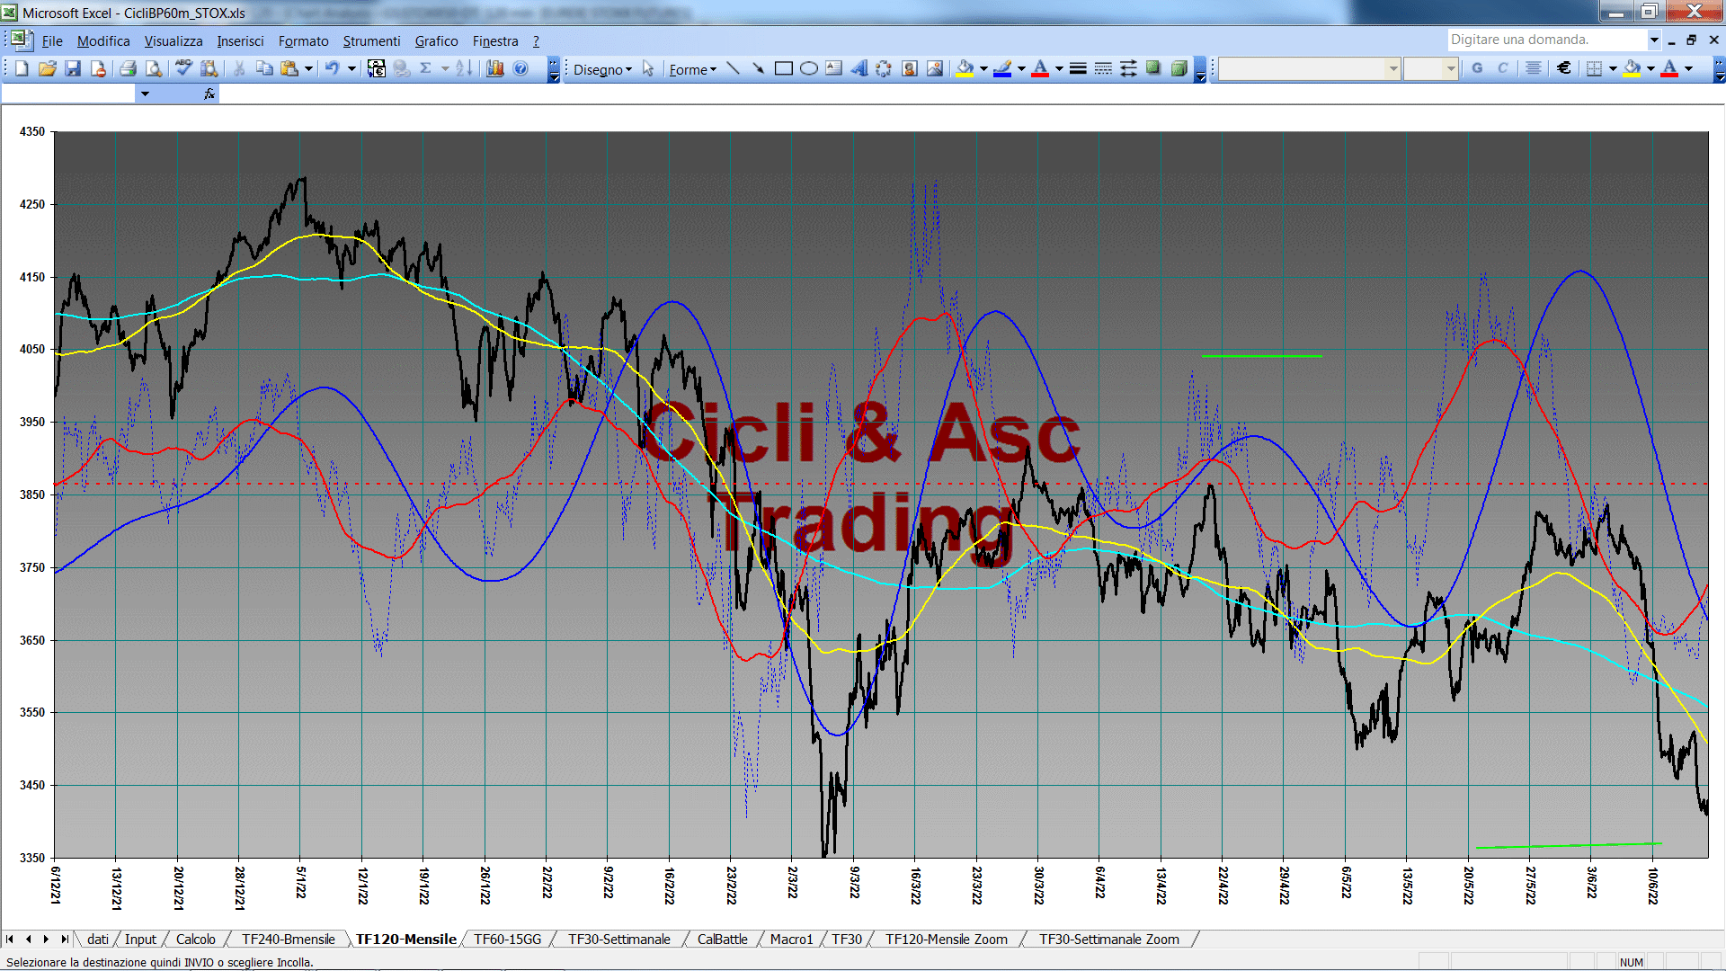Expand the standard toolbar options chevron
This screenshot has width=1726, height=971.
click(554, 69)
